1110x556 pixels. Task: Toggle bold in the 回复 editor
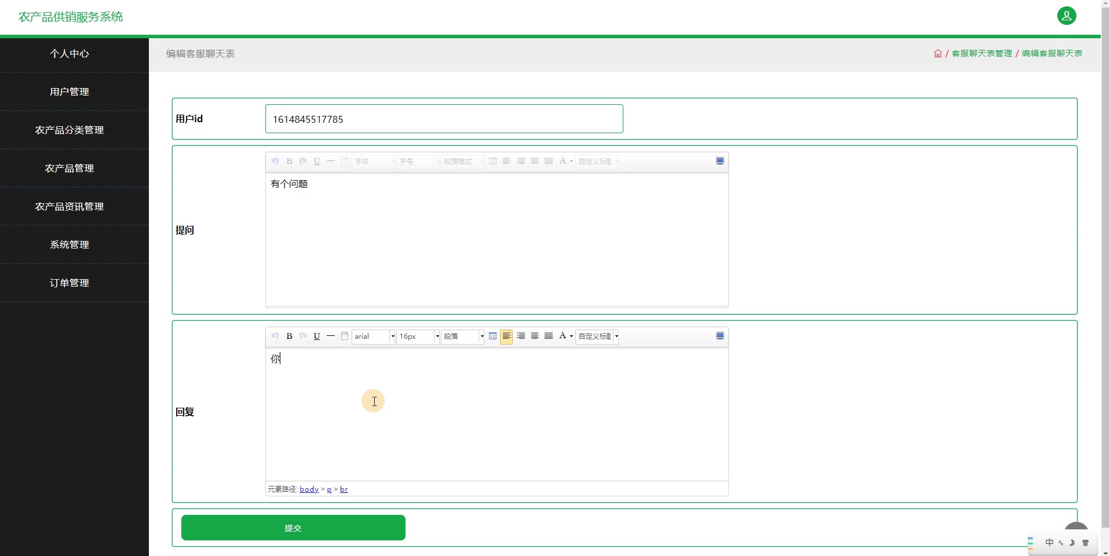(x=289, y=336)
